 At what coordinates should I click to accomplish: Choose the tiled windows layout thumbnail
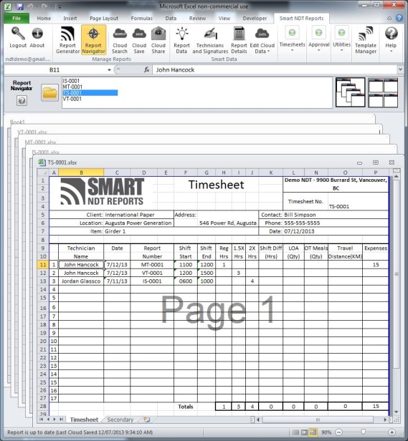coord(383,92)
